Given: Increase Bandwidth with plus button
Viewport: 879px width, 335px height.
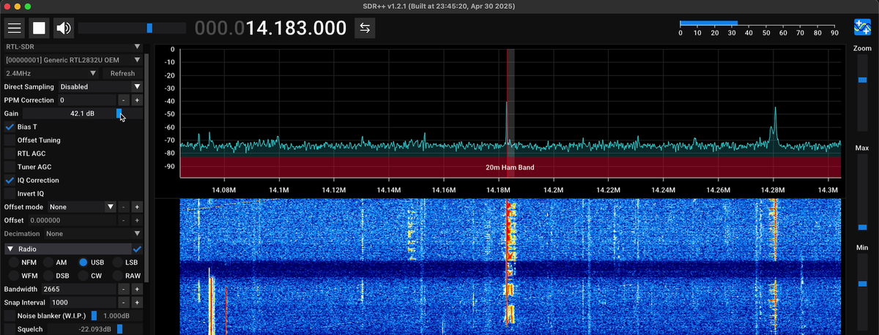Looking at the screenshot, I should pos(137,289).
